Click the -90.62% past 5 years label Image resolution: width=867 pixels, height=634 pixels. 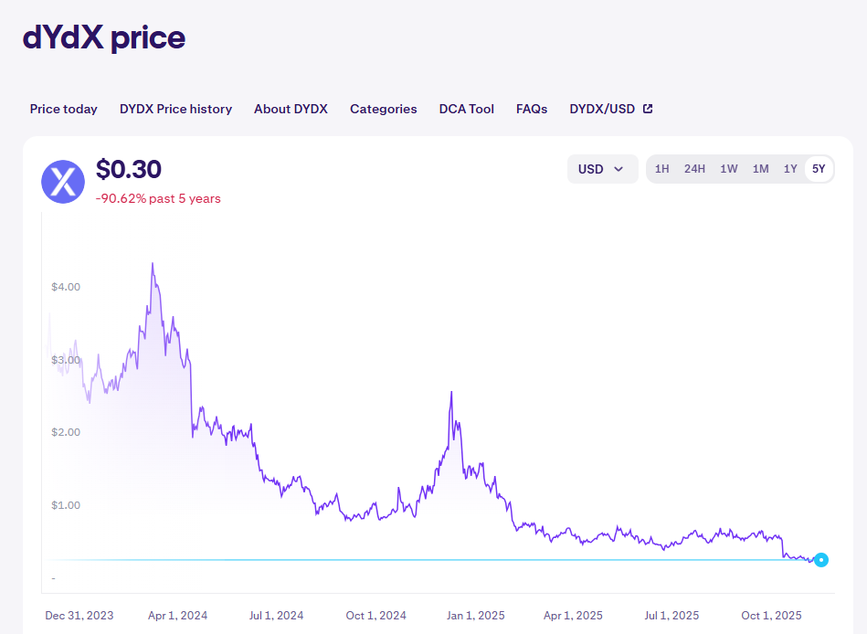click(158, 198)
